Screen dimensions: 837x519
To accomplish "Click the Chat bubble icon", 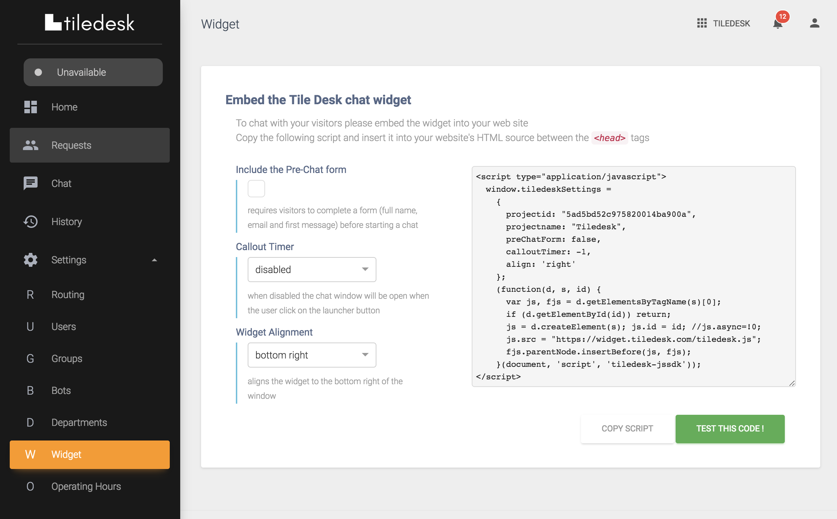I will tap(31, 183).
